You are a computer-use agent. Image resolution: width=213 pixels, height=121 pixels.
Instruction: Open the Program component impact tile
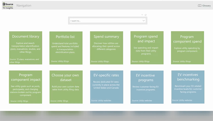point(26,87)
